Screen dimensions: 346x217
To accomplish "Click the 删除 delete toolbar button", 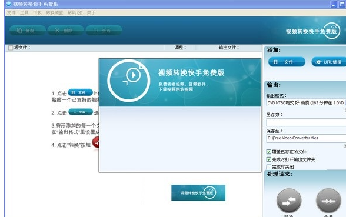I will [65, 31].
